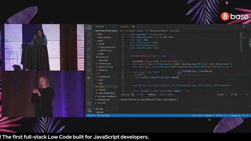Screen dimensions: 251x141
Task: Click the split editor icon
Action: pyautogui.click(x=244, y=27)
